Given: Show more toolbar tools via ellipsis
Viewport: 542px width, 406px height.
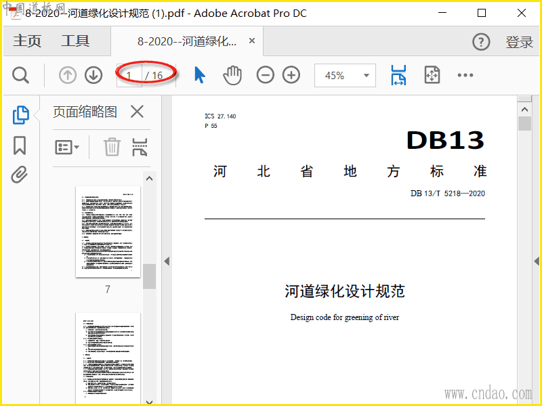Looking at the screenshot, I should point(465,75).
